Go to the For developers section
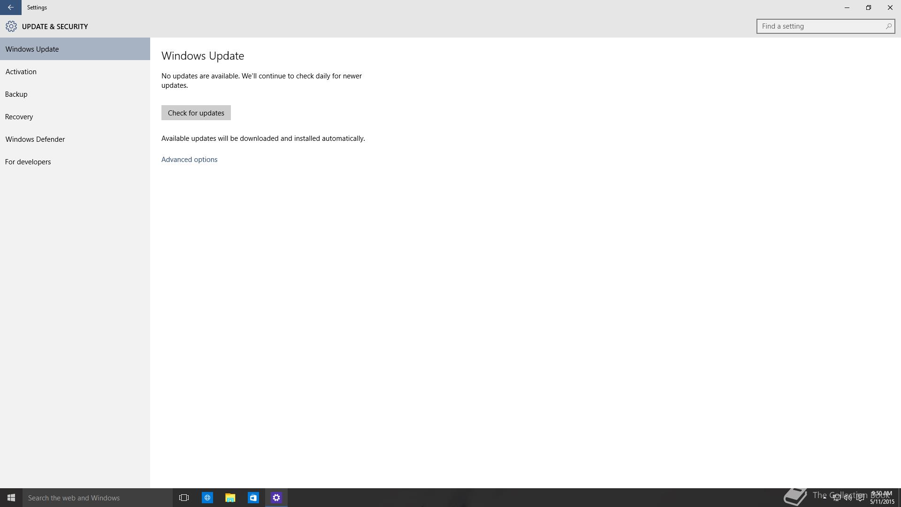Viewport: 901px width, 507px height. pos(75,161)
